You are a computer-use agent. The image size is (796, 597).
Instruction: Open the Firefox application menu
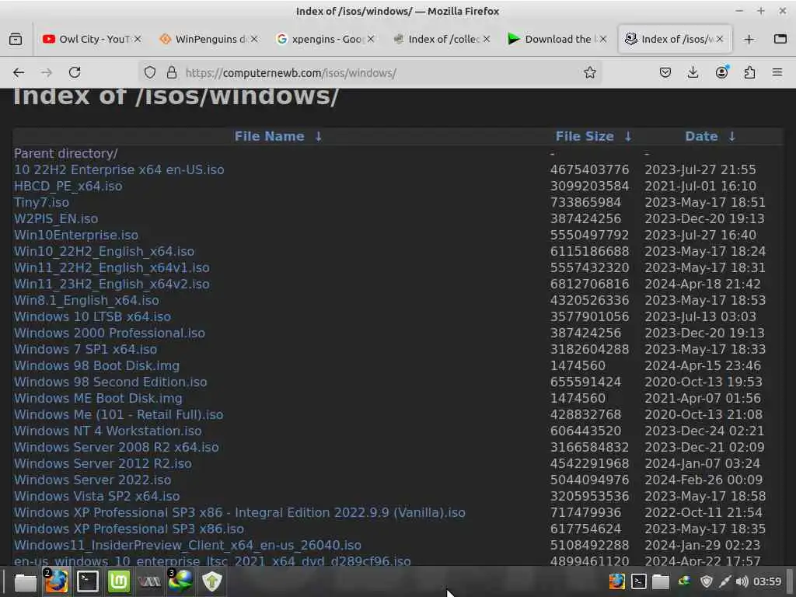777,72
